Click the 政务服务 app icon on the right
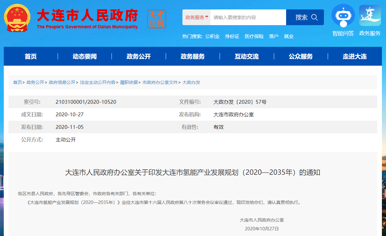Viewport: 386px width, 236px height. (x=370, y=16)
